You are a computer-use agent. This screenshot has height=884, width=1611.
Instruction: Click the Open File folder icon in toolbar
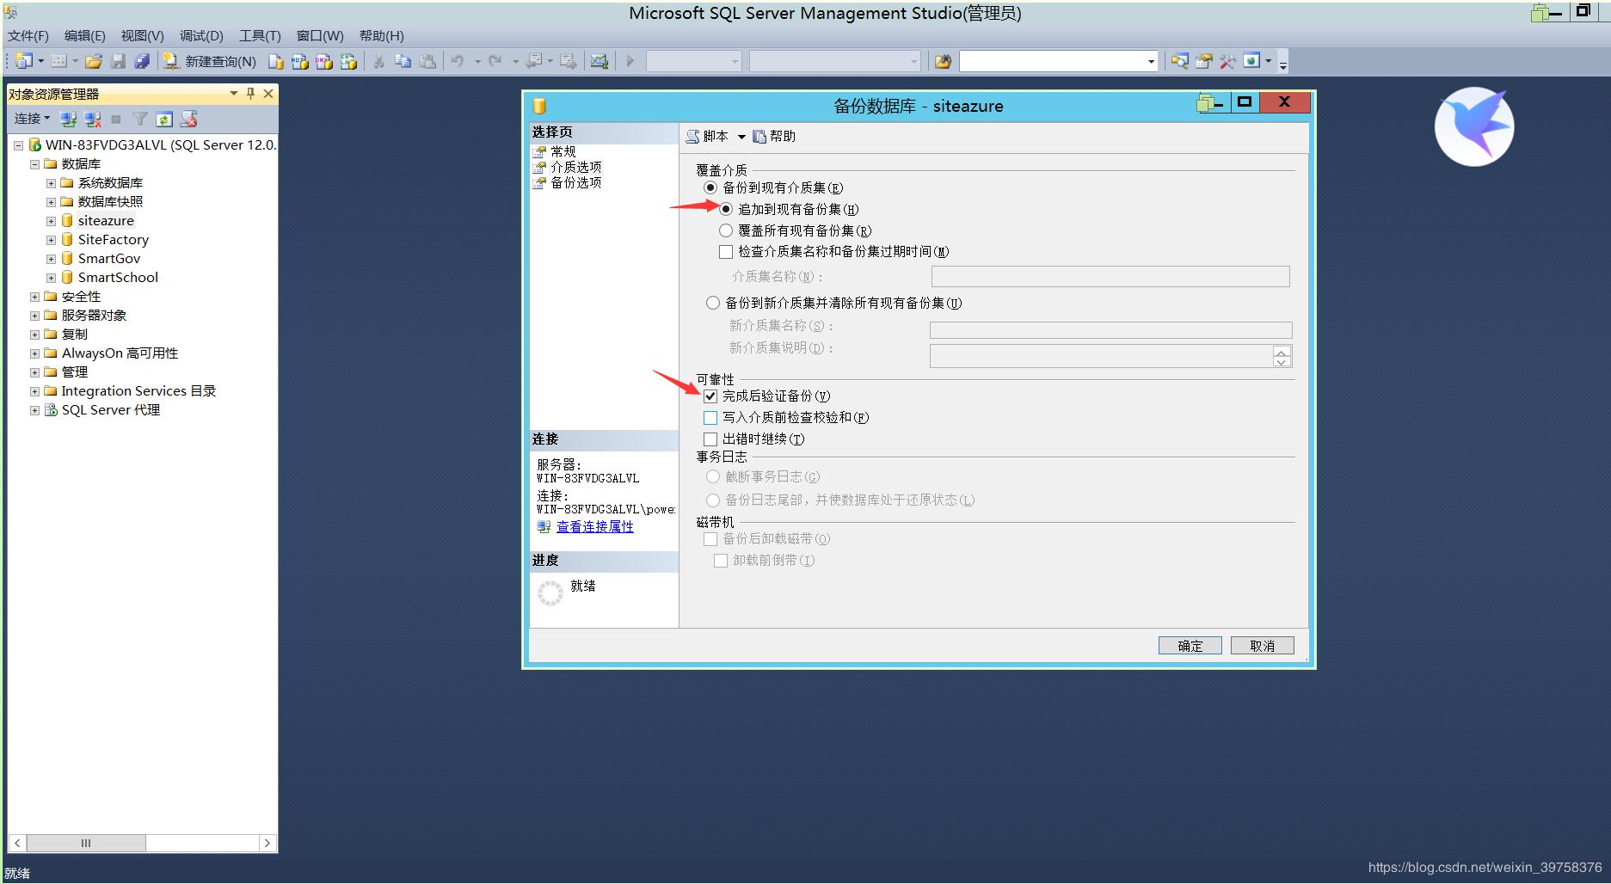coord(94,61)
